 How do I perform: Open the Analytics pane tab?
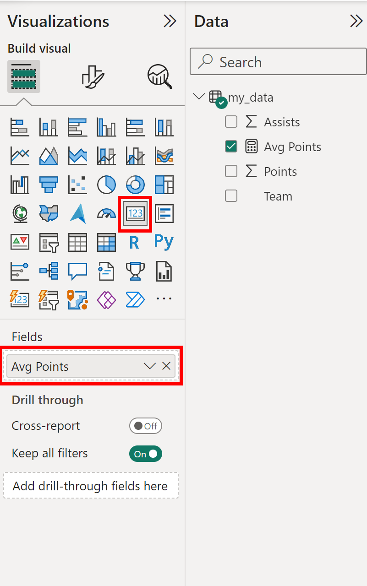tap(159, 76)
